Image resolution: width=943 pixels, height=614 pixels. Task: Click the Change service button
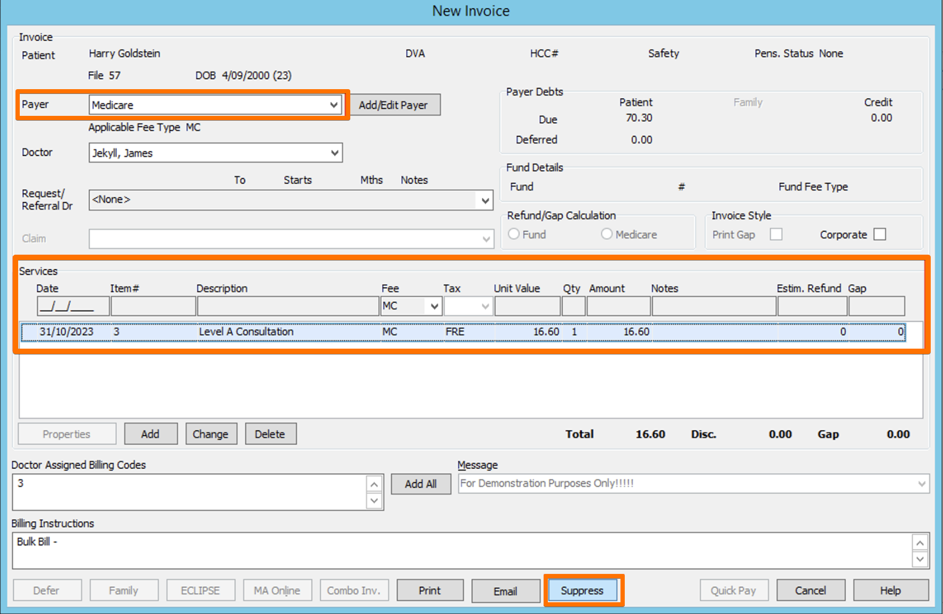pos(211,434)
